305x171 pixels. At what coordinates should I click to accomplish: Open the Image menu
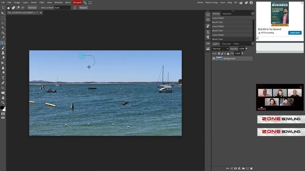[x=17, y=2]
